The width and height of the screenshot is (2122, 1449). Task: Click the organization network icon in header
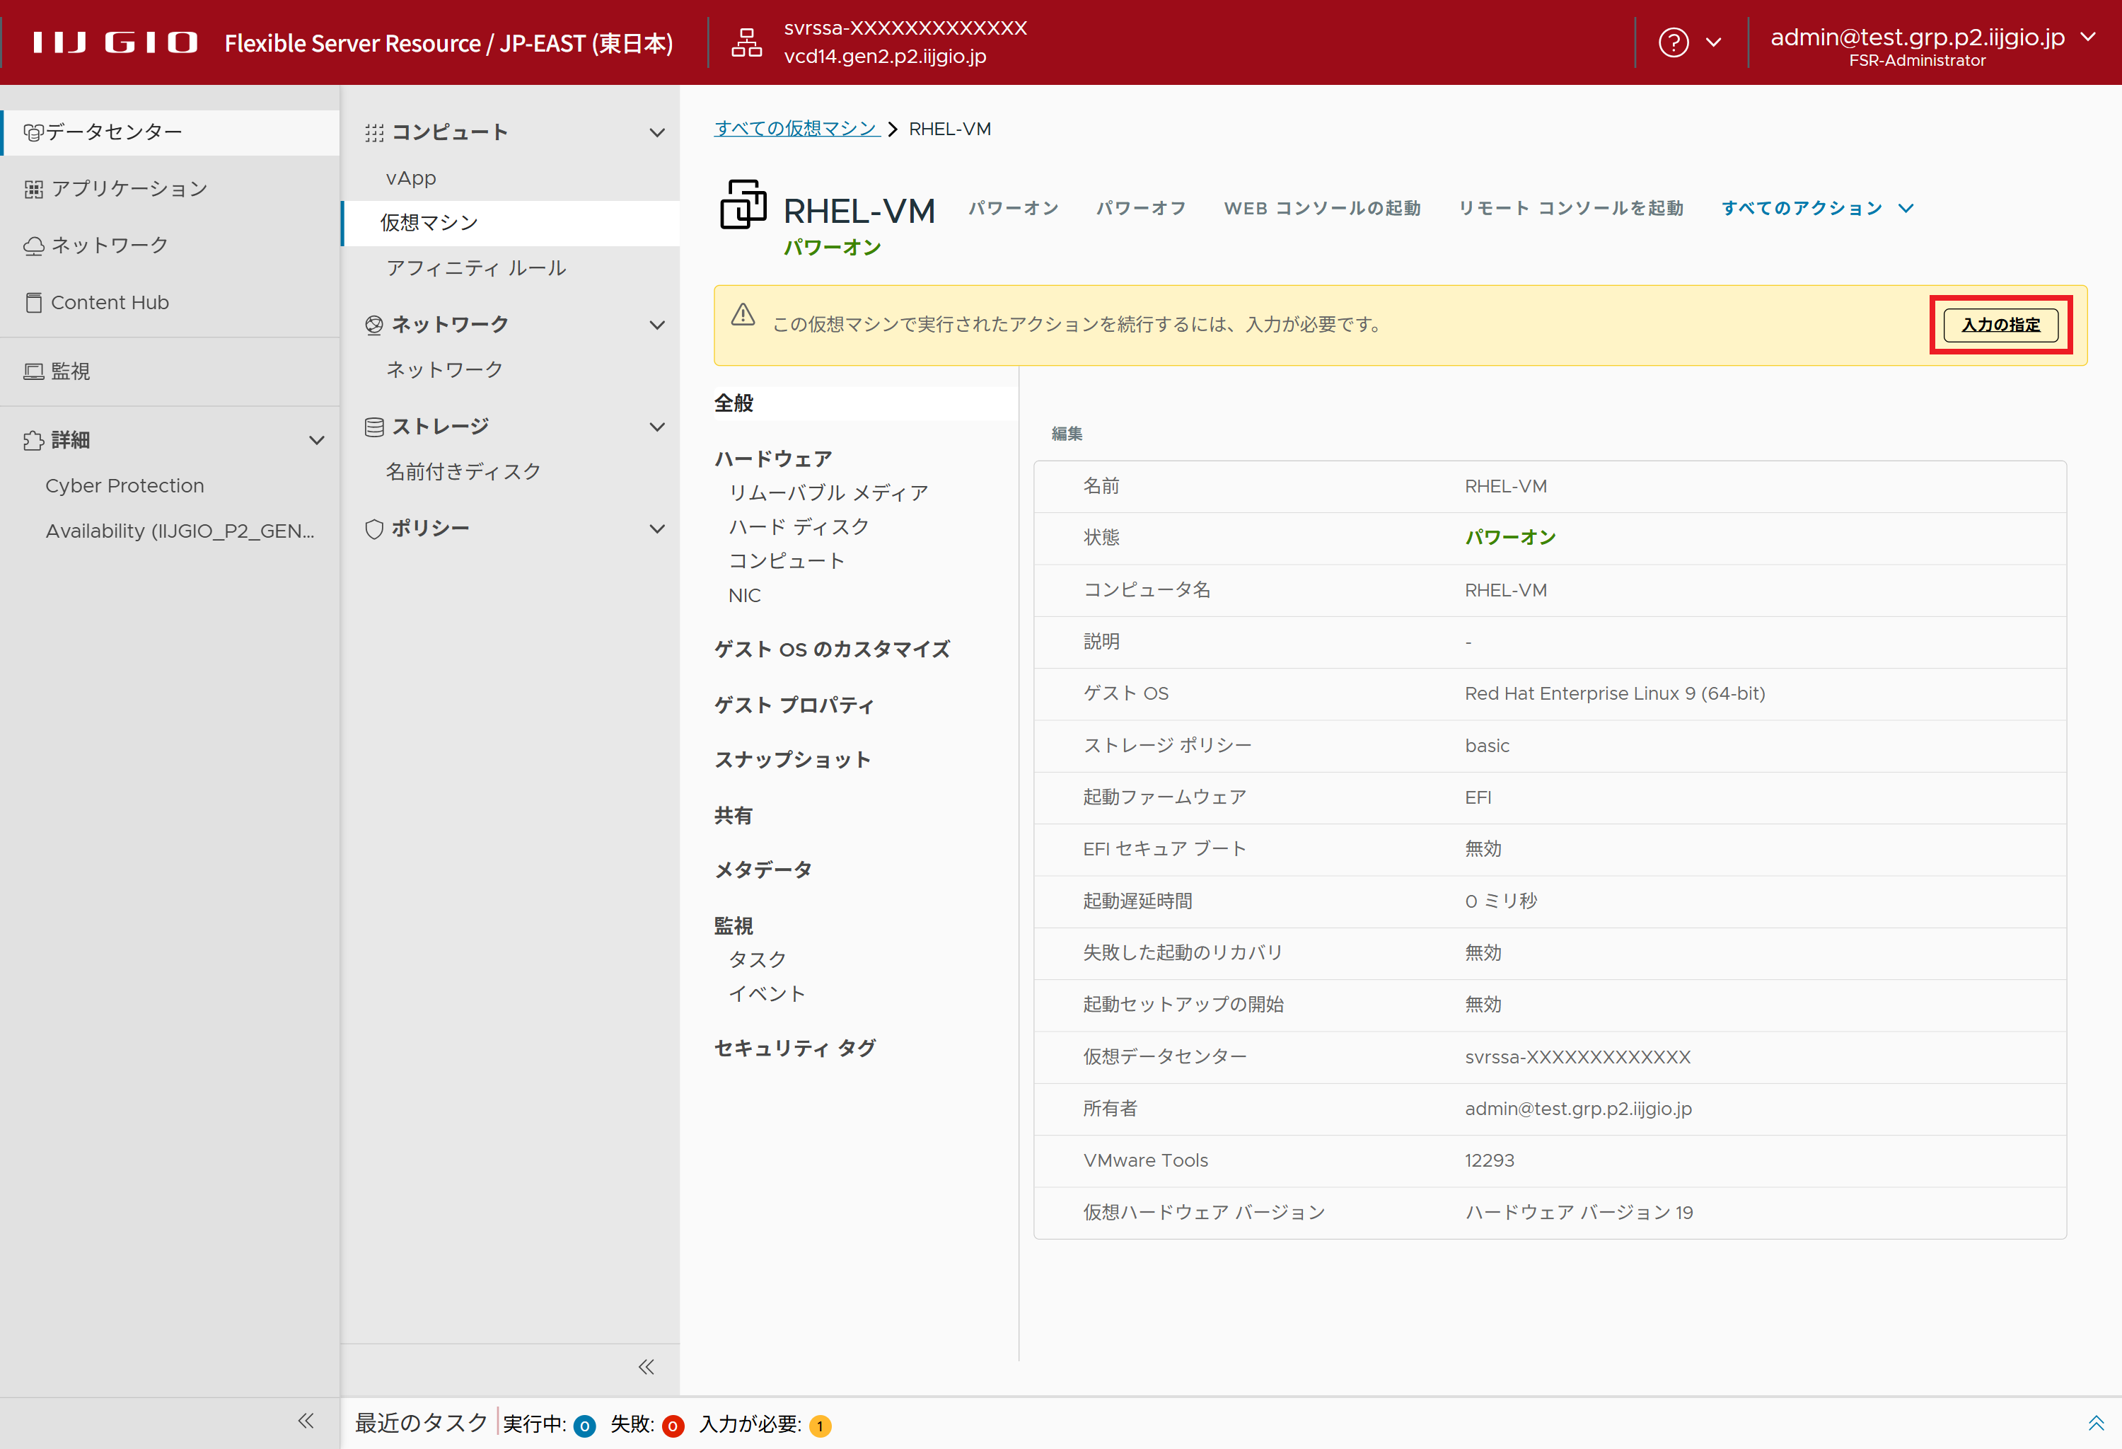coord(746,42)
